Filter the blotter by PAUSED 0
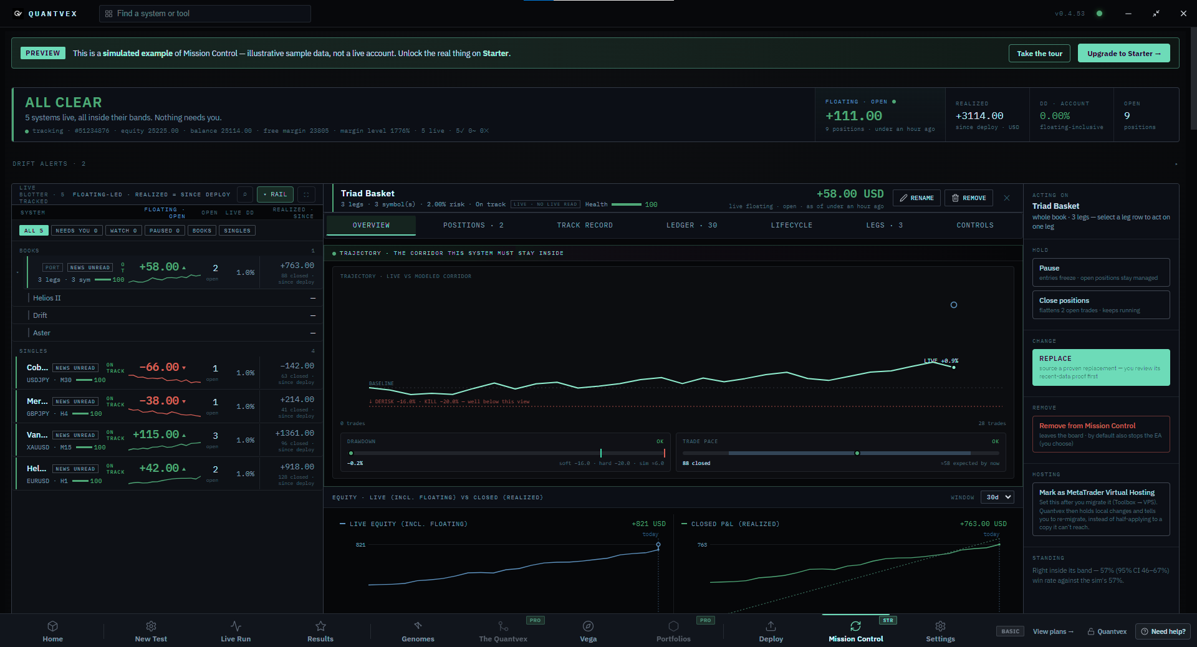 pyautogui.click(x=165, y=231)
